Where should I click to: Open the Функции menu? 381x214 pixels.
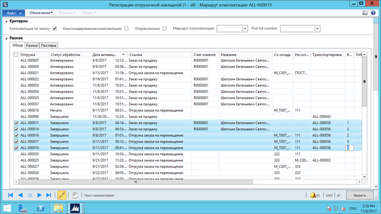67,13
